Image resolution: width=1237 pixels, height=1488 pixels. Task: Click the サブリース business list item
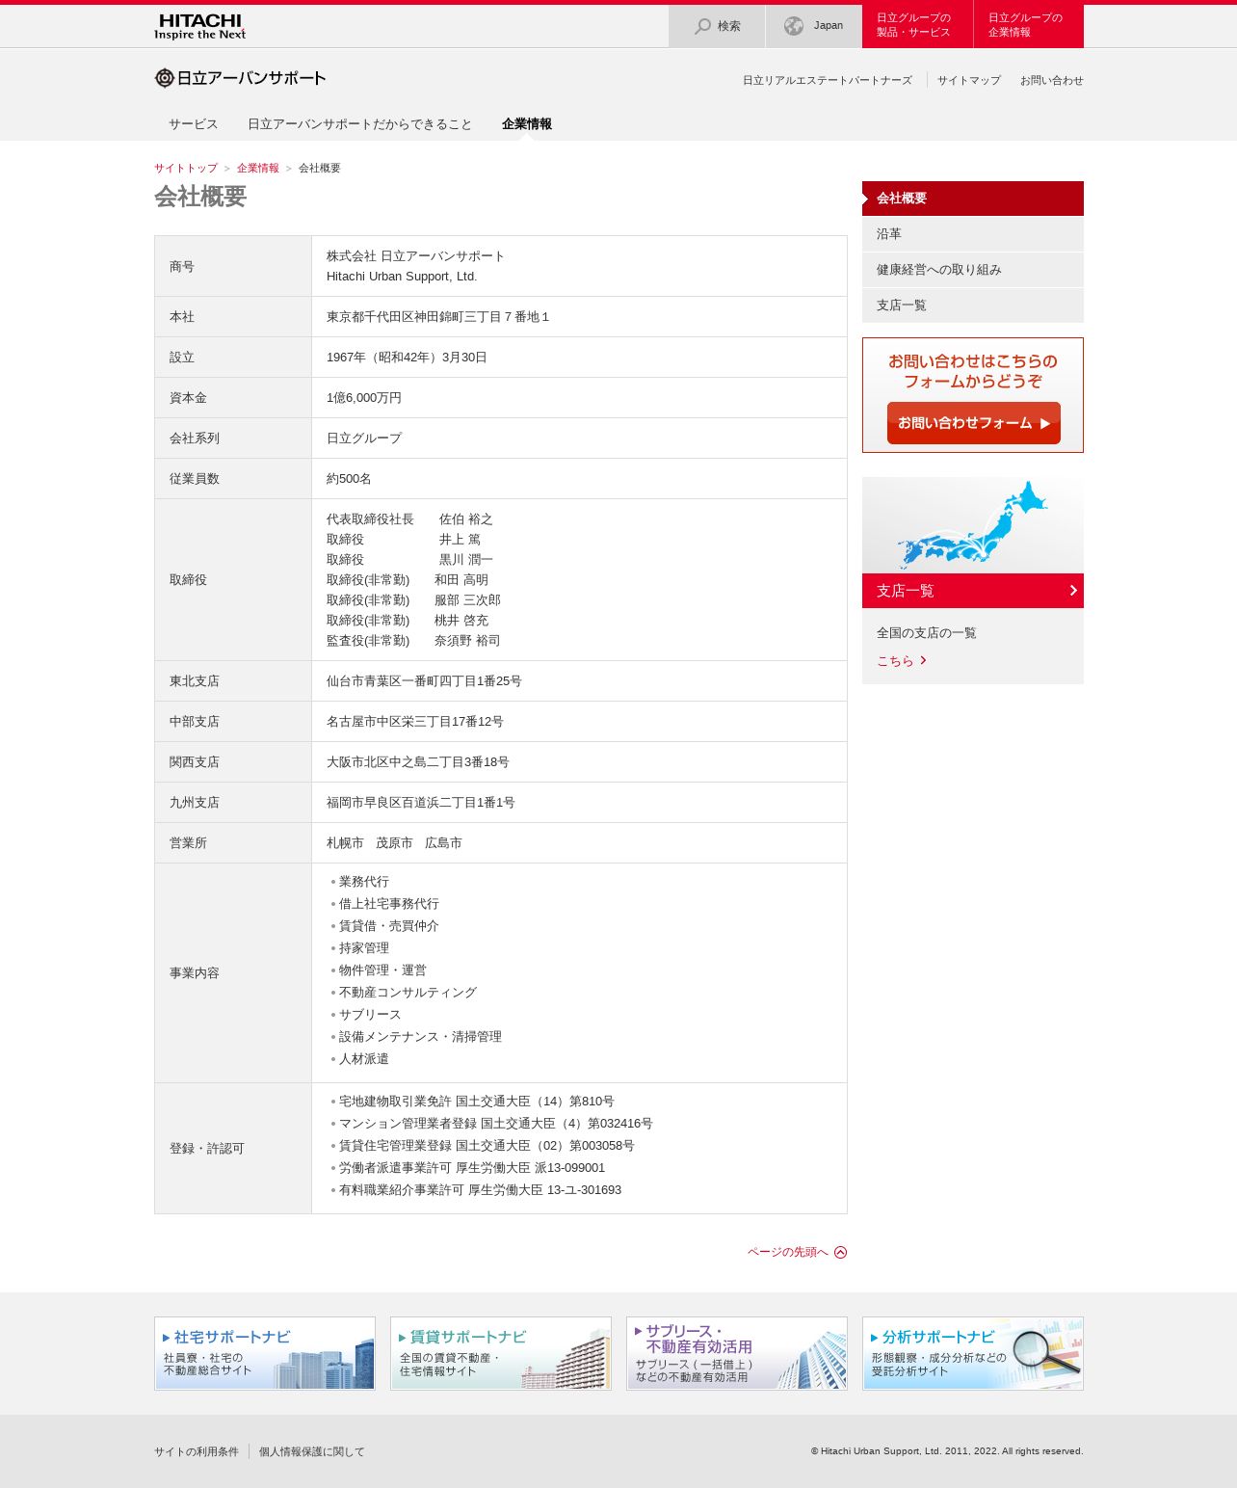click(x=370, y=1015)
